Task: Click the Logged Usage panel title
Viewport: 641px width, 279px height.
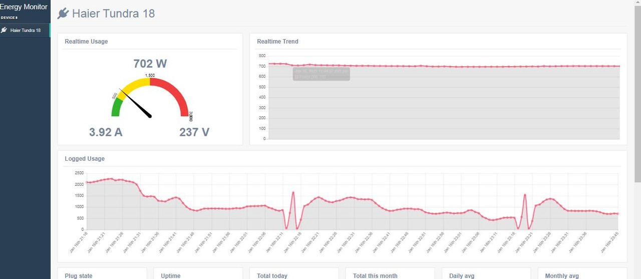Action: pos(85,159)
